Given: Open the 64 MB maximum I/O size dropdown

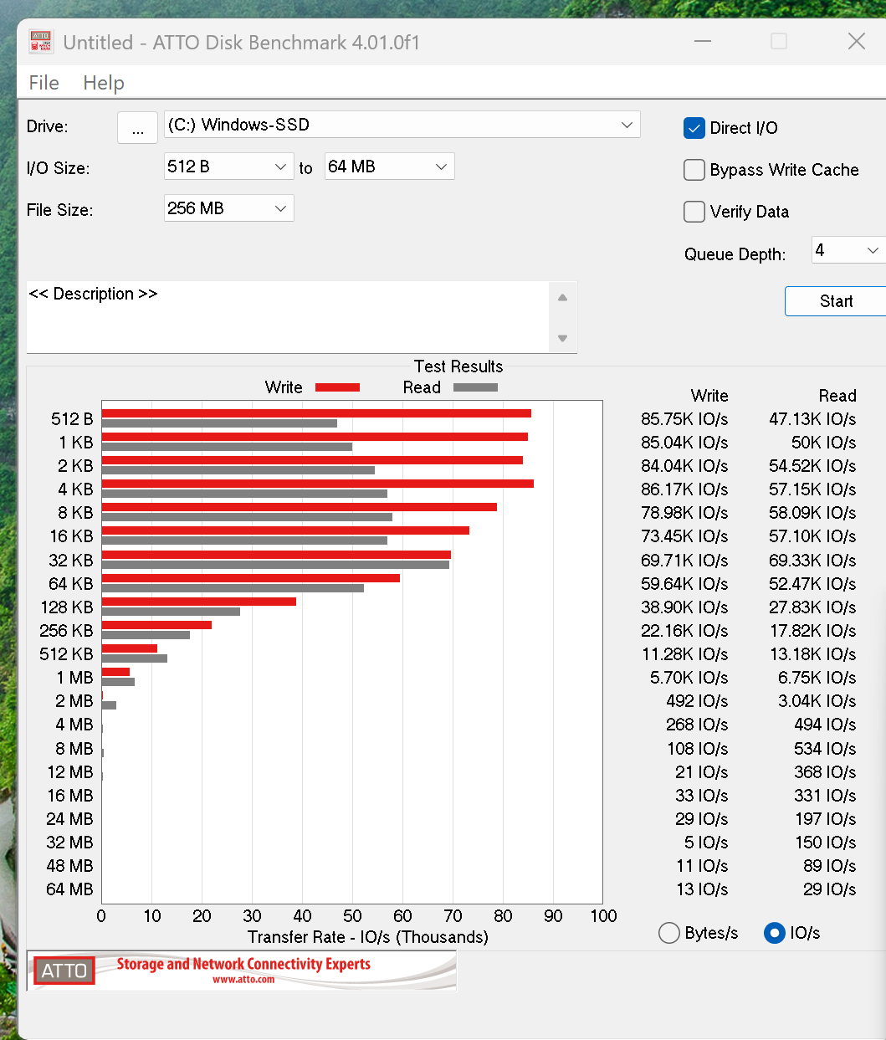Looking at the screenshot, I should pyautogui.click(x=441, y=167).
